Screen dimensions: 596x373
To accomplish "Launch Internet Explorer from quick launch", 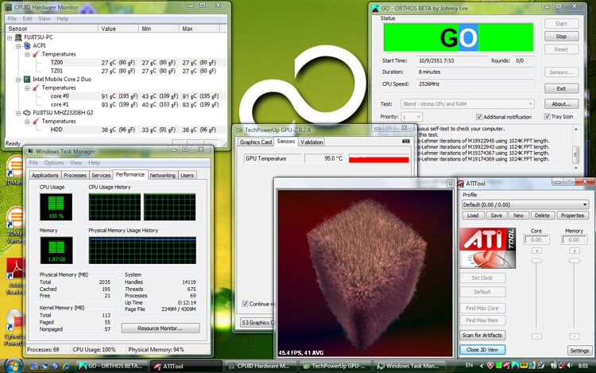I will [x=66, y=366].
